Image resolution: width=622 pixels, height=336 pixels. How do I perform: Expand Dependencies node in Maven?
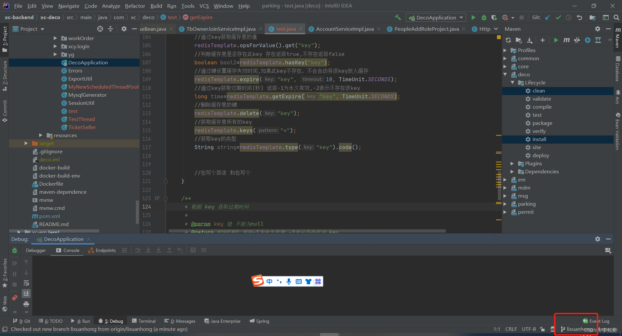512,171
